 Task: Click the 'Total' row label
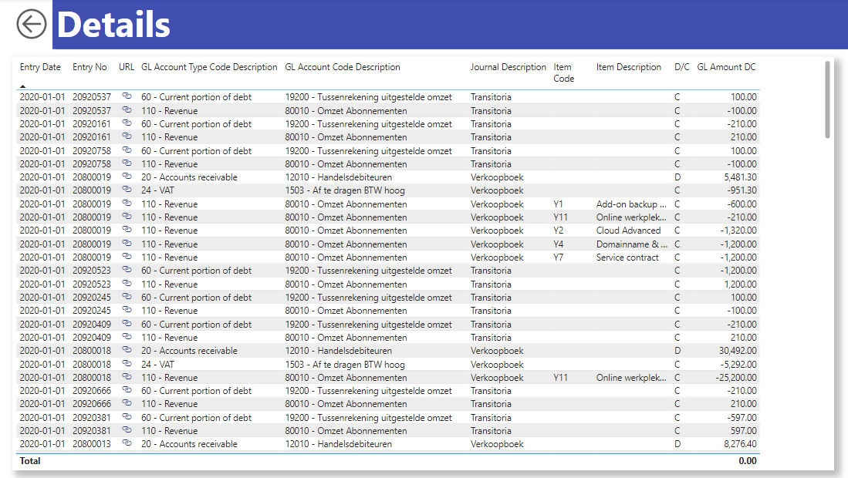coord(30,461)
